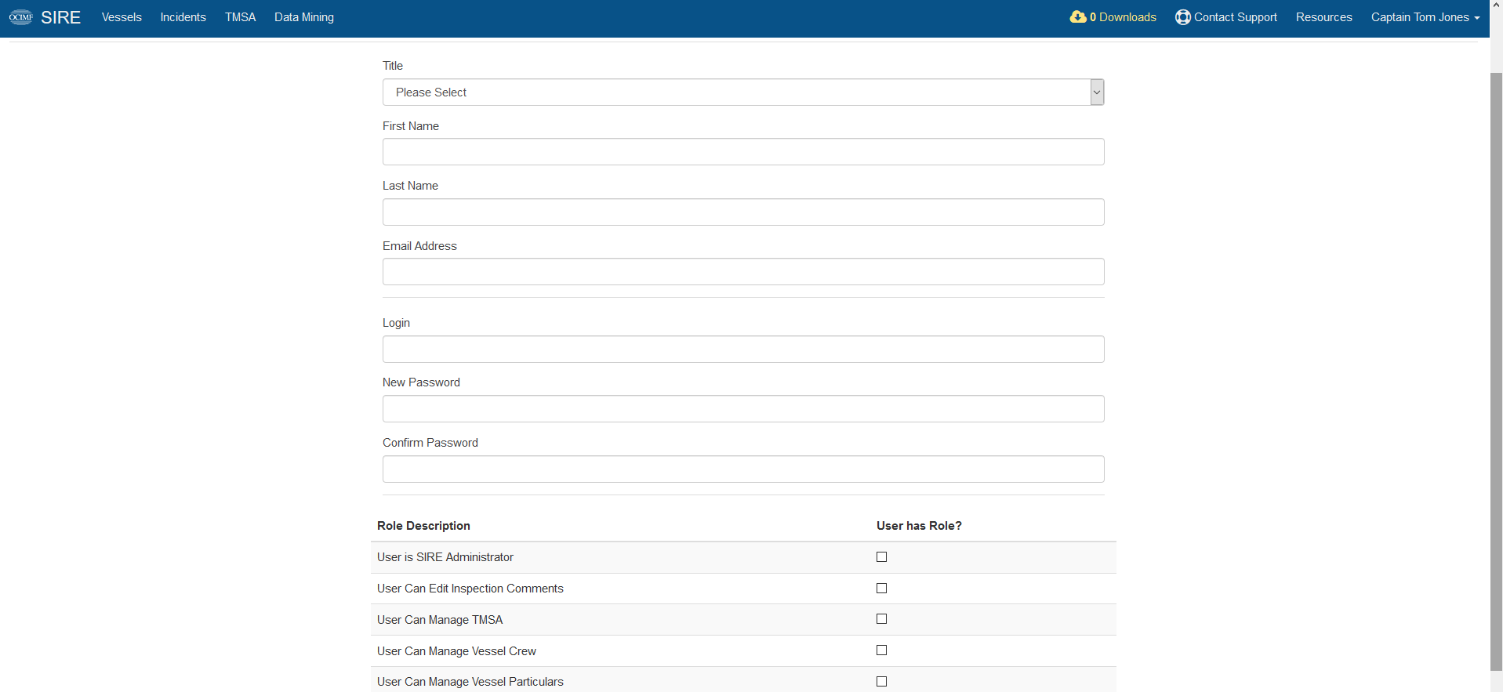Click the Downloads cloud icon
Screen dimensions: 1503x692
tap(1078, 16)
